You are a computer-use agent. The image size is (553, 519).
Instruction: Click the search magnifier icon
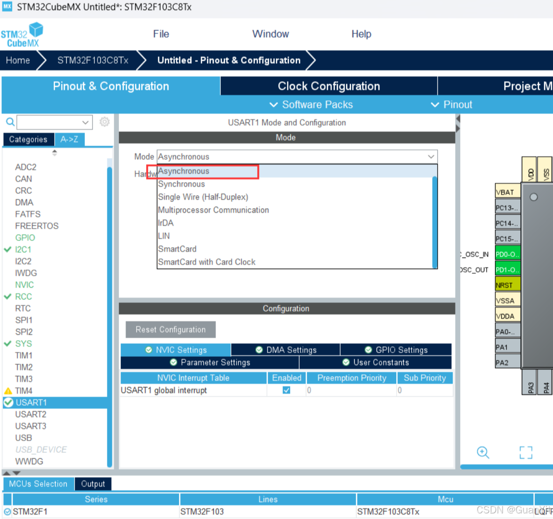(10, 122)
